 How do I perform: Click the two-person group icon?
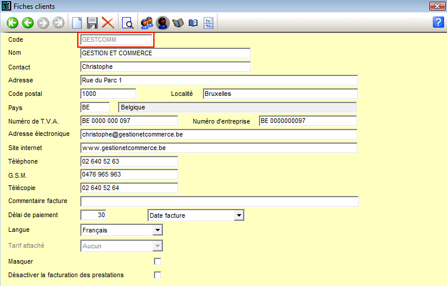coord(147,23)
